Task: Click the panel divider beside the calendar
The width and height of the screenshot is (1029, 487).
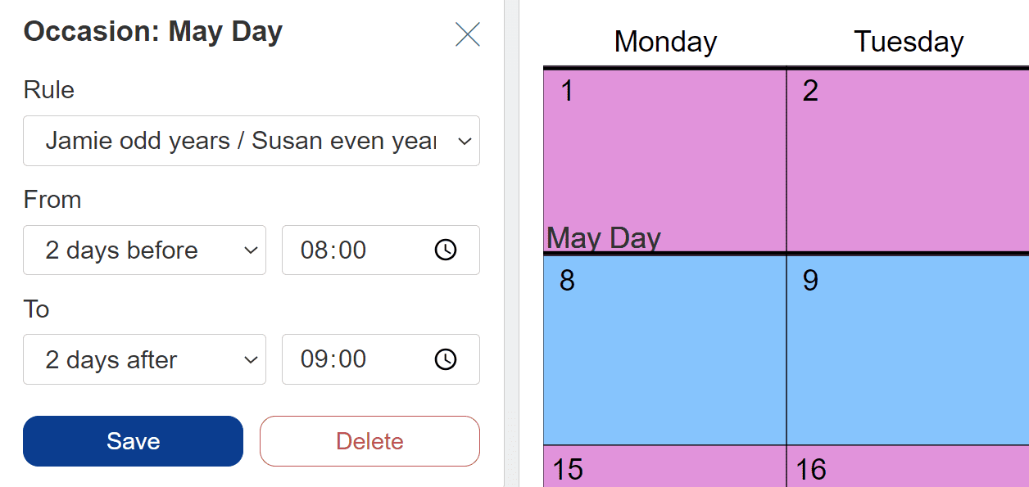Action: click(x=512, y=243)
